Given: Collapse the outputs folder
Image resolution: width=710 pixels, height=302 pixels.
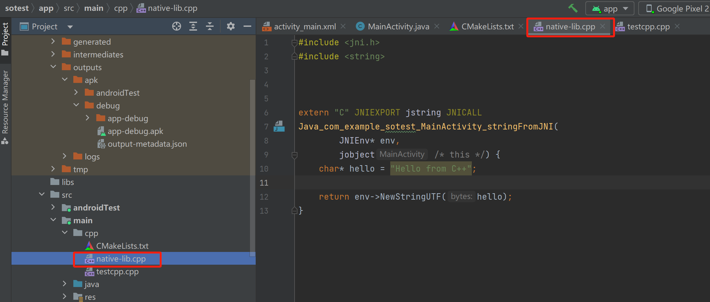Looking at the screenshot, I should [53, 67].
